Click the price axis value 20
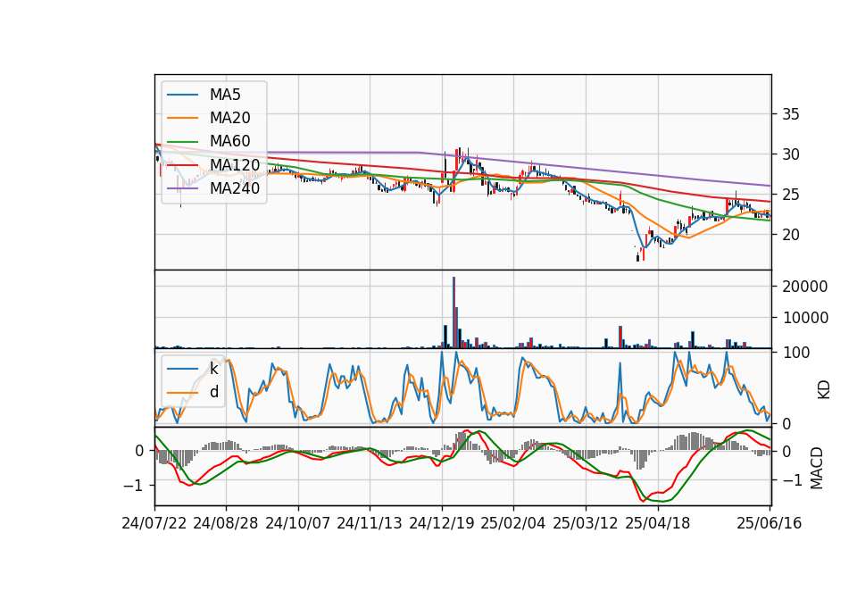The image size is (857, 616). point(791,235)
